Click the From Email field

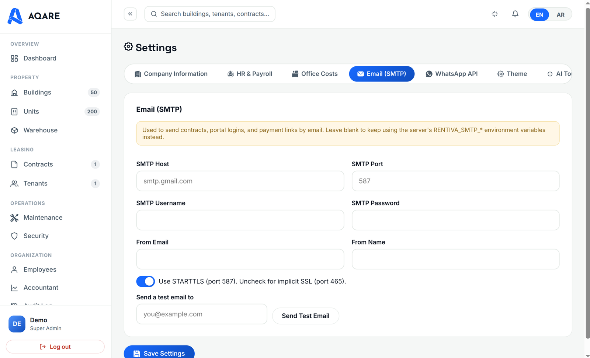(240, 259)
